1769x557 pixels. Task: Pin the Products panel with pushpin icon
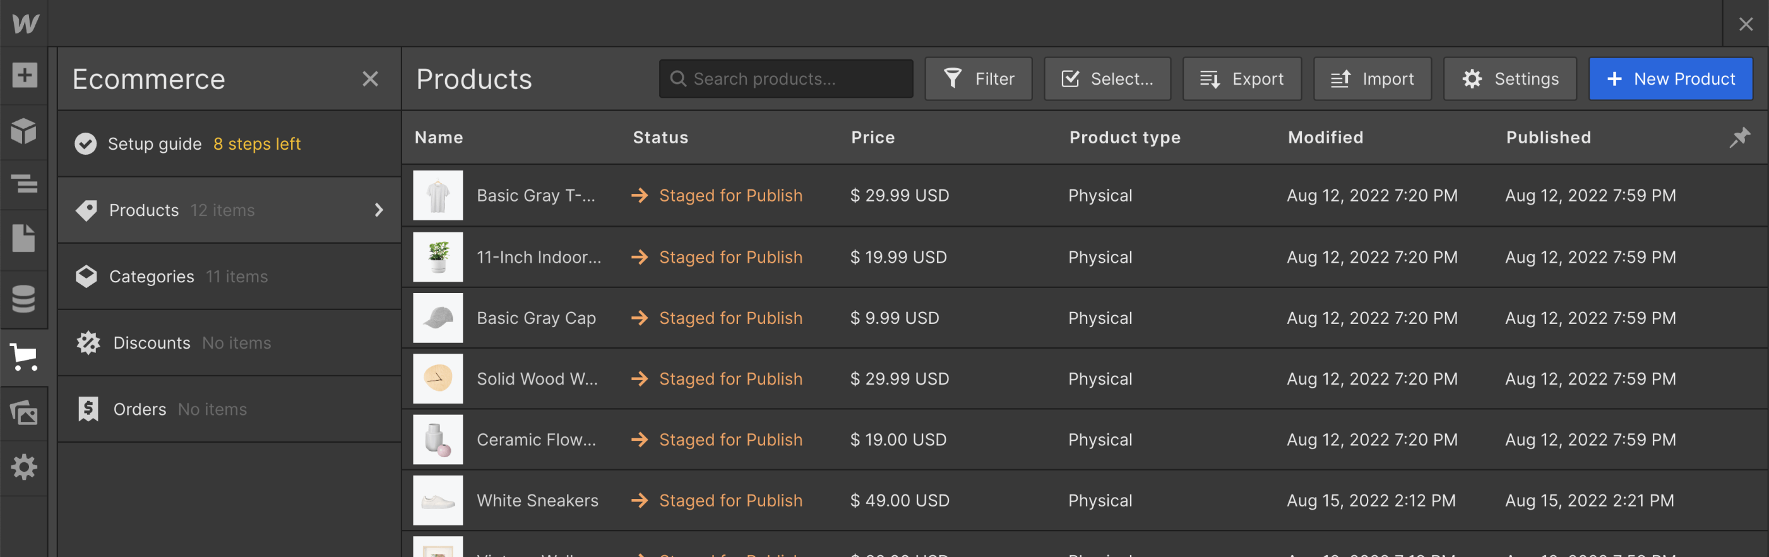(x=1739, y=136)
